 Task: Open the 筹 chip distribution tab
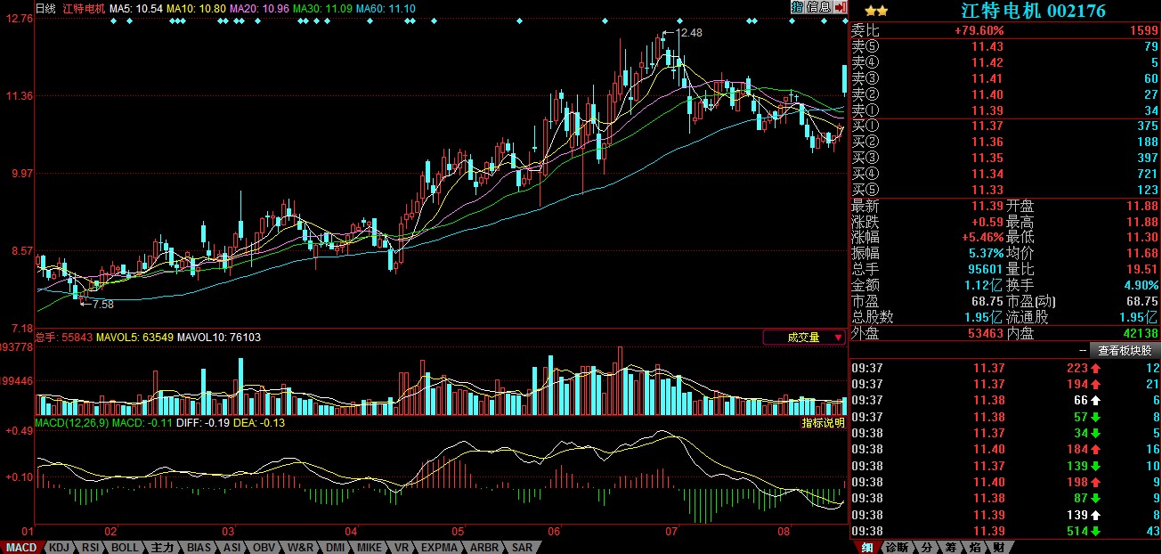click(951, 547)
